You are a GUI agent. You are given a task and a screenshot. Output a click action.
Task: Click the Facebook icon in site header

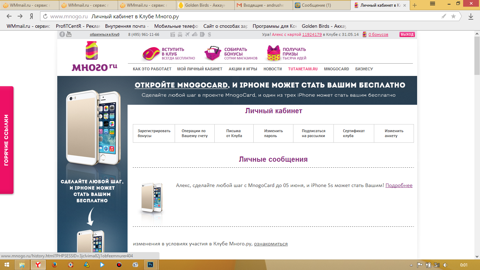(x=62, y=34)
